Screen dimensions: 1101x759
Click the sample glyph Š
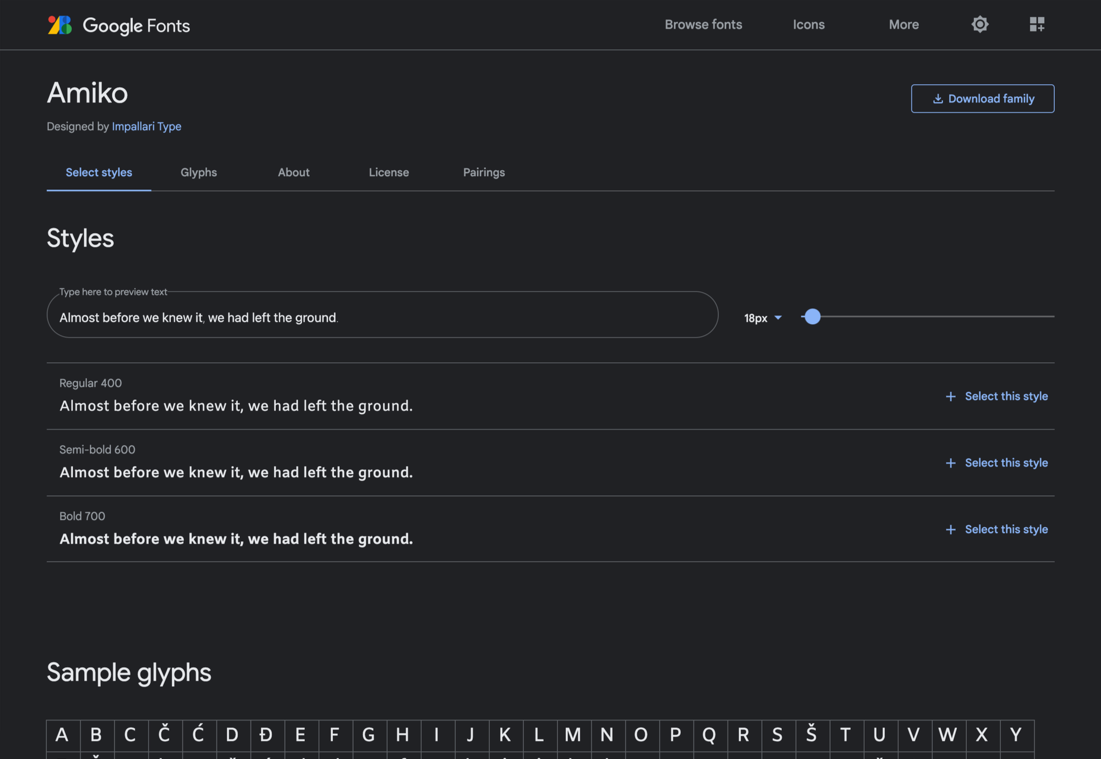coord(813,736)
